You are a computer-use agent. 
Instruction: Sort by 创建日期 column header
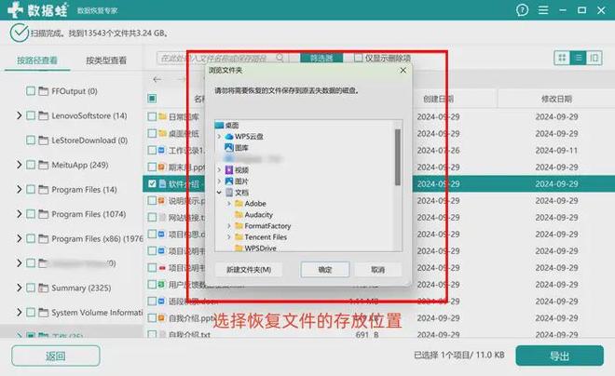tap(439, 99)
